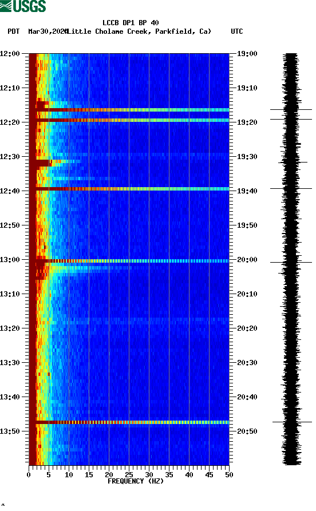Image resolution: width=316 pixels, height=511 pixels.
Task: Click the '12:00' PDT time label
Action: click(10, 53)
